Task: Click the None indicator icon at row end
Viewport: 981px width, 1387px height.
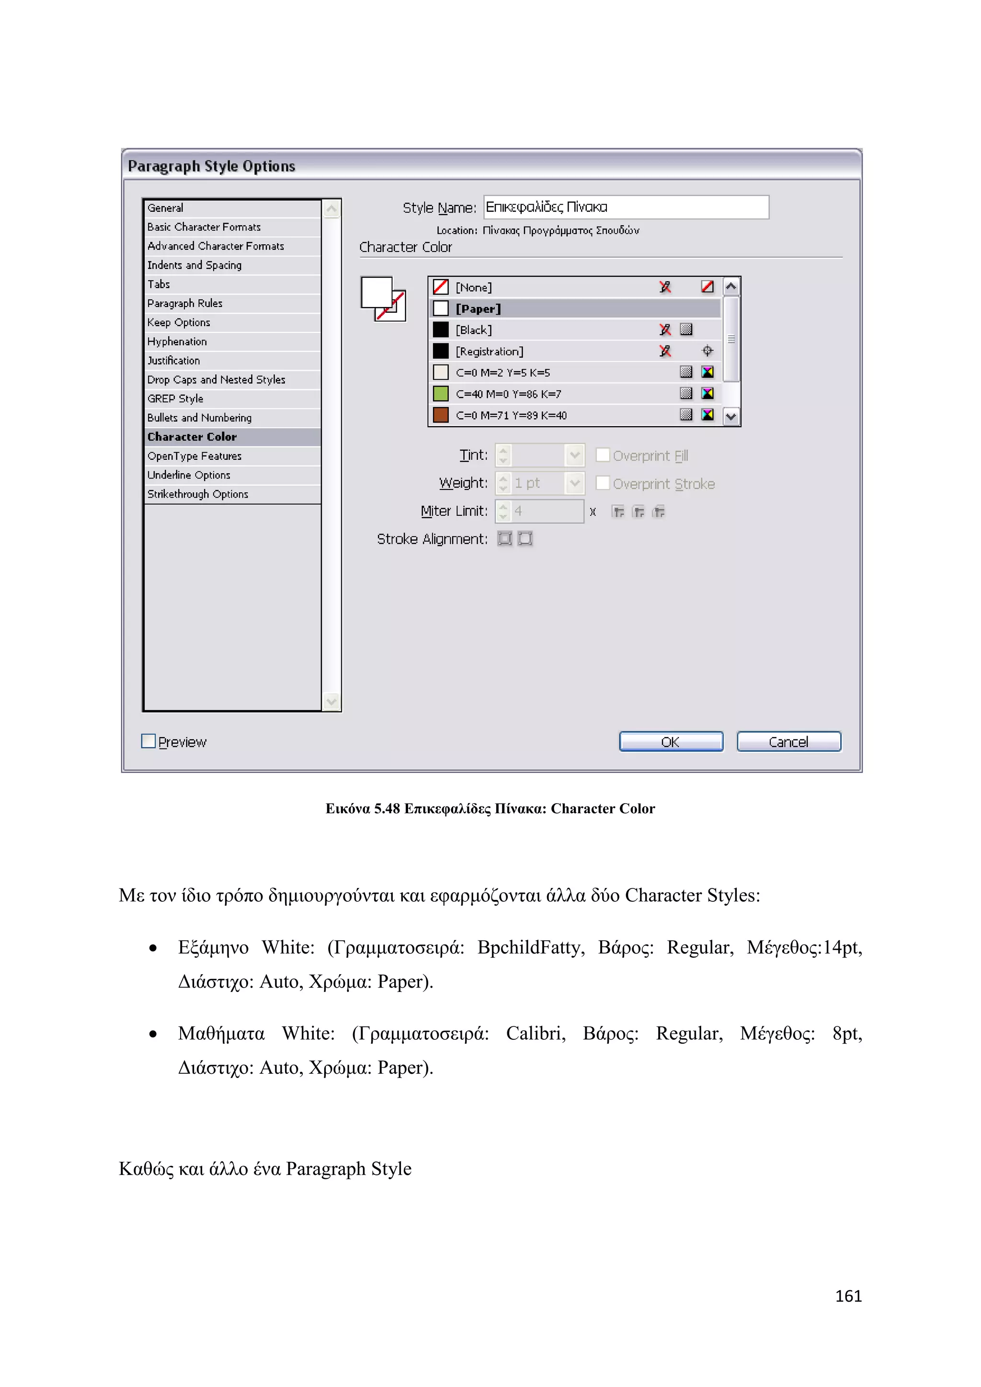Action: click(x=707, y=286)
